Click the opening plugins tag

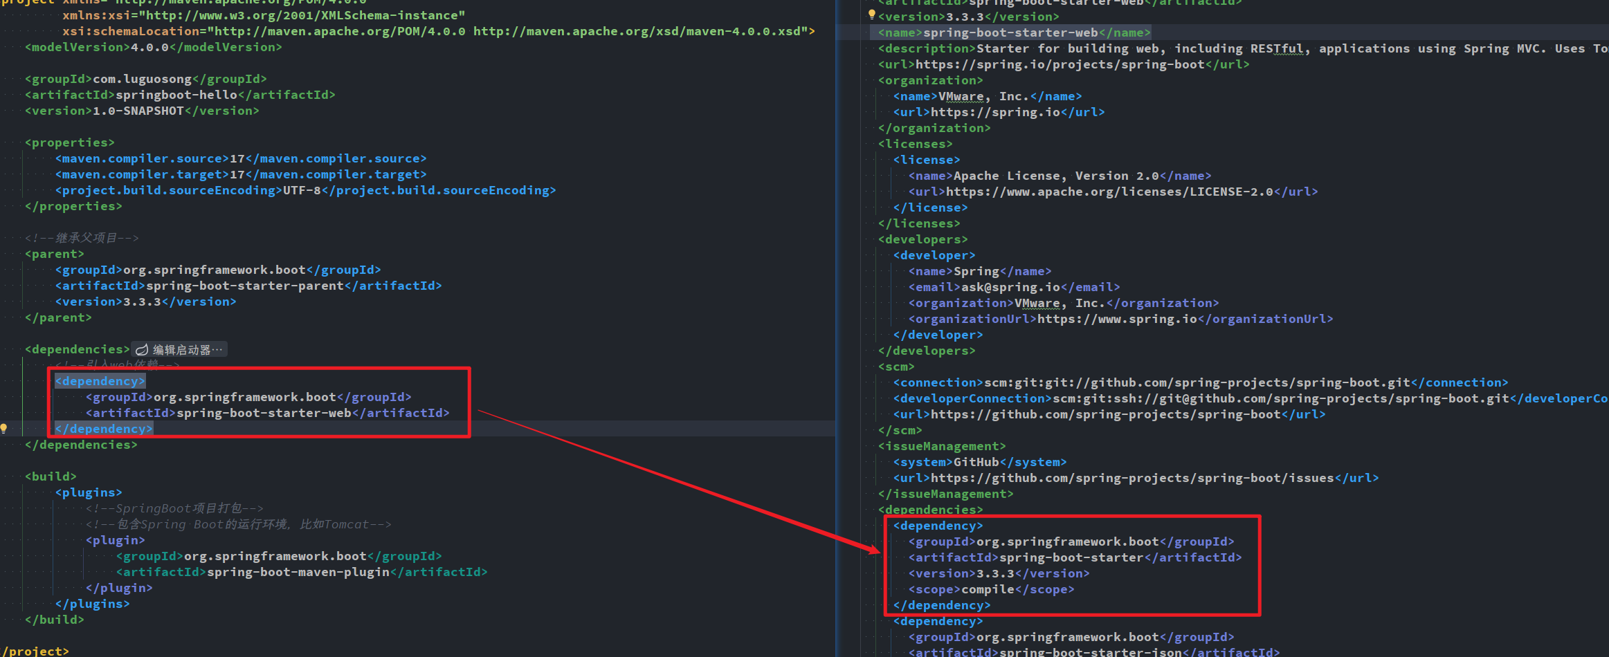pyautogui.click(x=89, y=492)
